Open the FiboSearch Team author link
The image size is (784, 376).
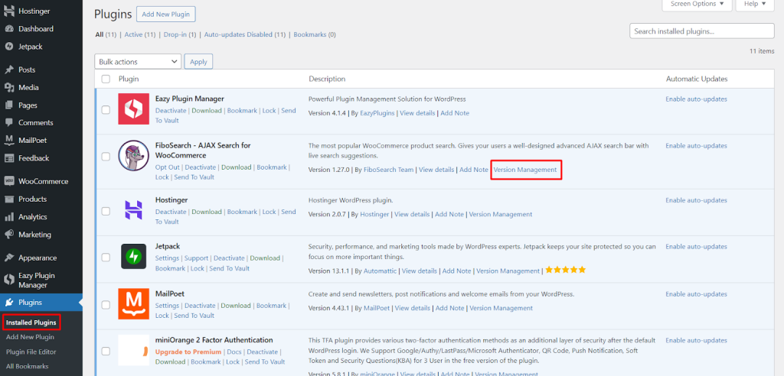pos(388,170)
